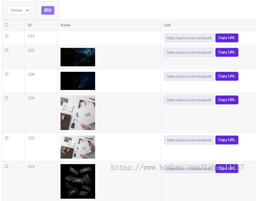Click the ID value 231
Screen dimensions: 256x201
tap(31, 36)
